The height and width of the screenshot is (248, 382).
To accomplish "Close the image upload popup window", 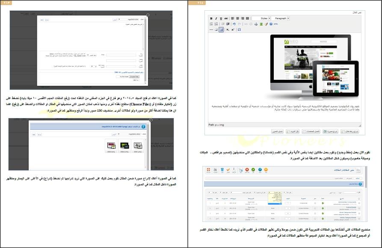I will pos(148,15).
